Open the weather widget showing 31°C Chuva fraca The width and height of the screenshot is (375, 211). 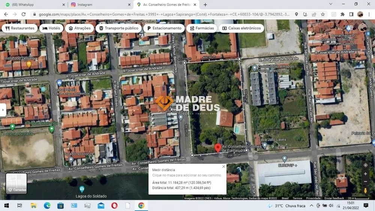[286, 206]
